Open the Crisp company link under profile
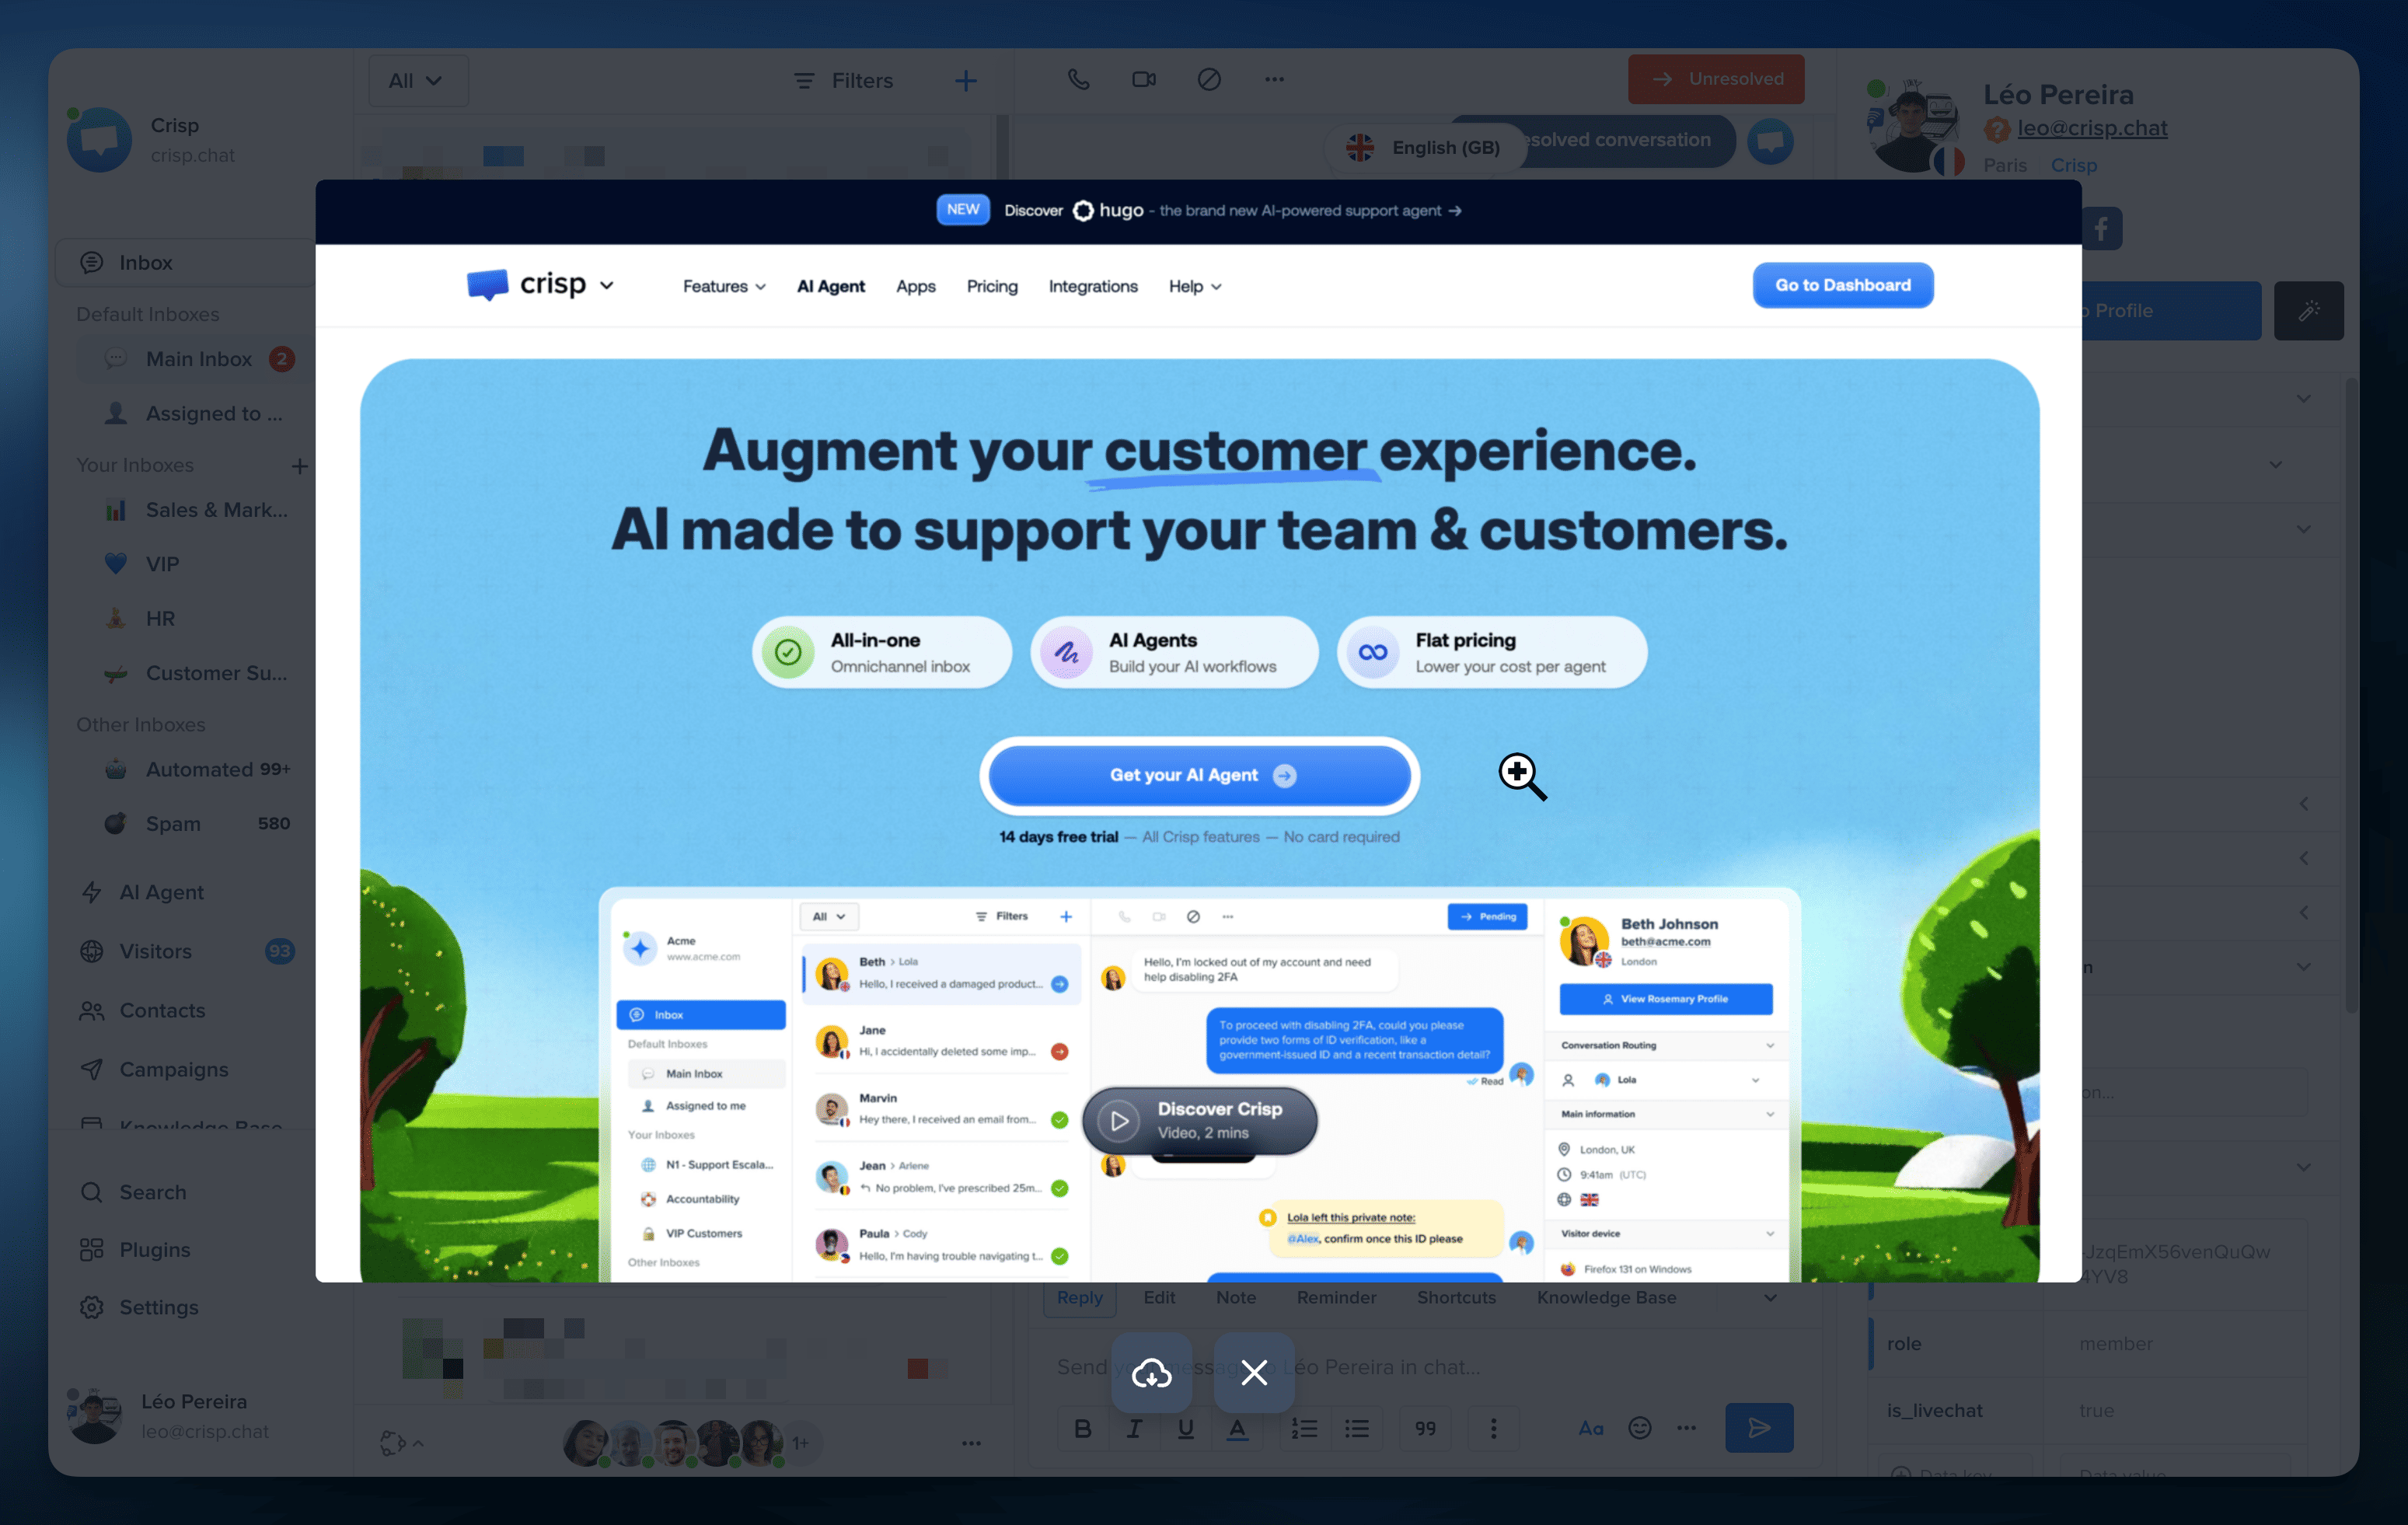This screenshot has width=2408, height=1525. pyautogui.click(x=2073, y=165)
